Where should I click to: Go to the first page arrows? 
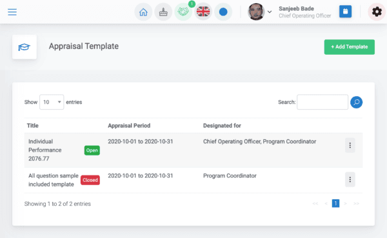(x=315, y=203)
